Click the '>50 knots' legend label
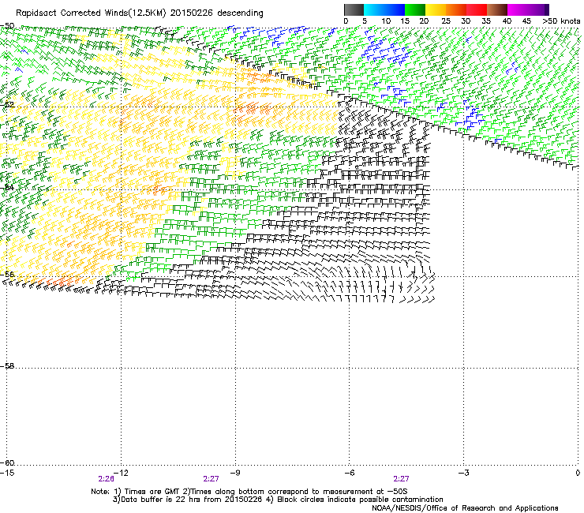Image resolution: width=584 pixels, height=513 pixels. pos(561,21)
